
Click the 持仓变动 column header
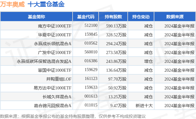coord(141,16)
